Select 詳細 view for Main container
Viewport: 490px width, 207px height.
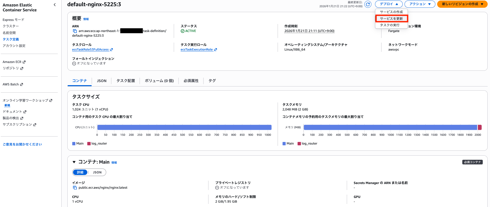point(80,172)
